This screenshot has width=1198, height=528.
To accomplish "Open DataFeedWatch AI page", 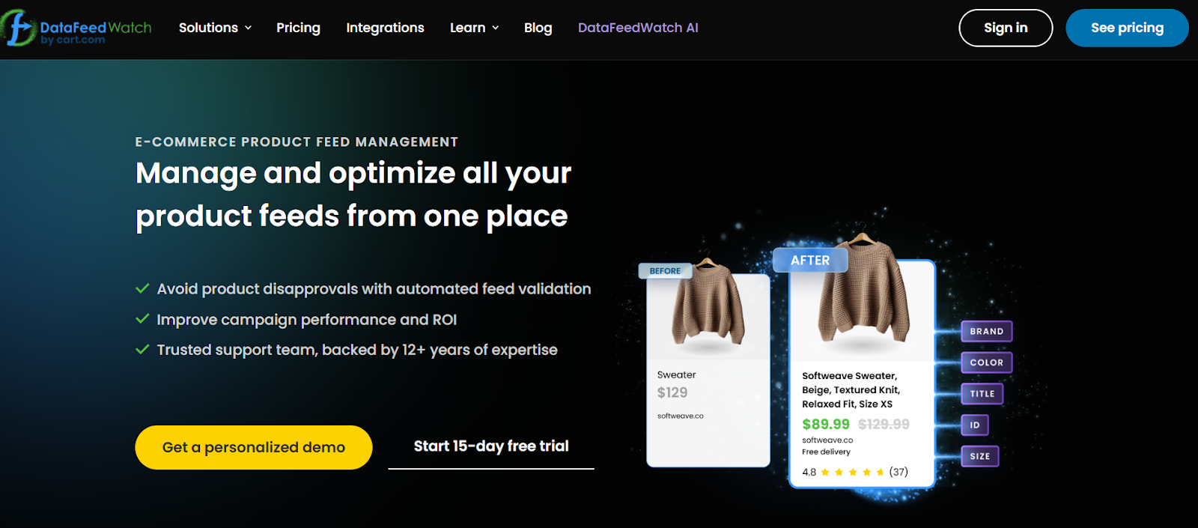I will pyautogui.click(x=638, y=28).
